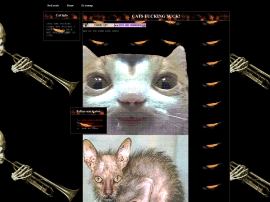
Task: Open the first red link in Feline navigator
Action: (x=92, y=120)
